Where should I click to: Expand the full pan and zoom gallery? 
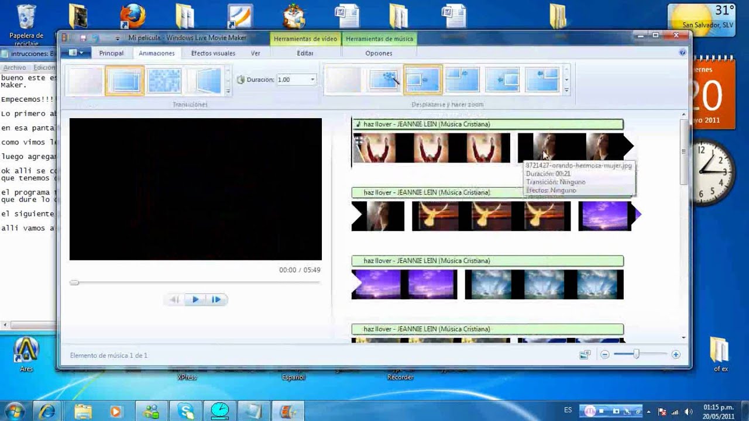click(566, 91)
